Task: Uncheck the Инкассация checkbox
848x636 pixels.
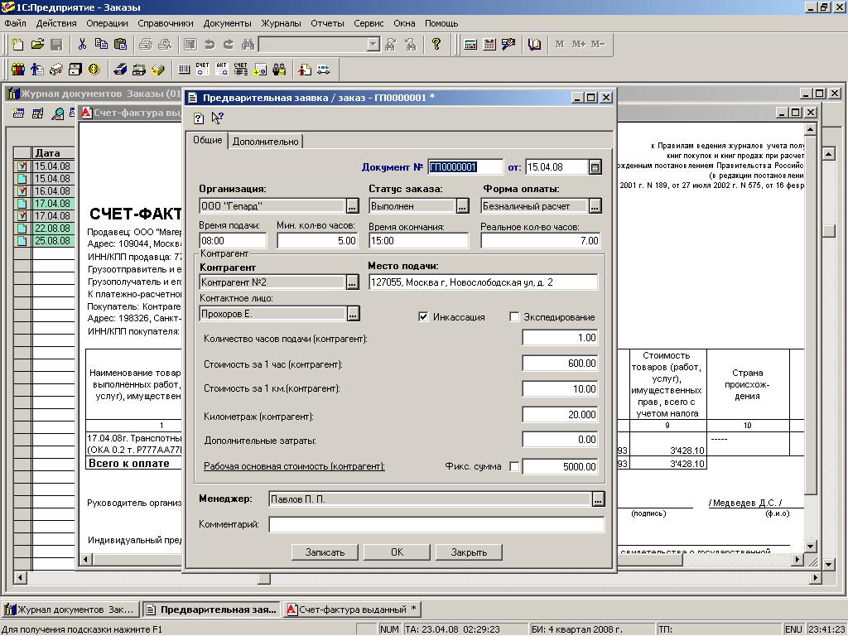Action: [x=423, y=316]
